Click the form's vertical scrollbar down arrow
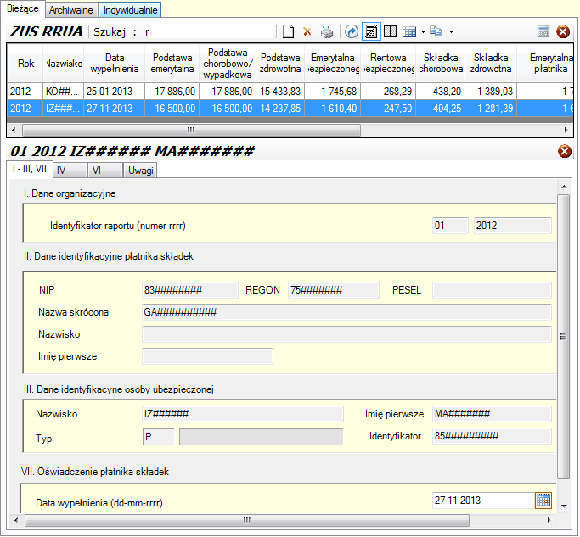580x537 pixels. pyautogui.click(x=564, y=506)
